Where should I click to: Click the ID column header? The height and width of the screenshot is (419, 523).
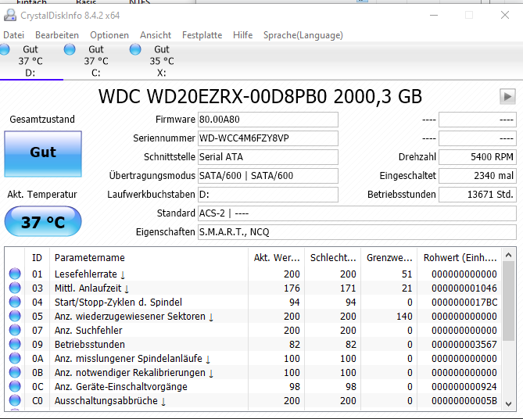click(37, 257)
